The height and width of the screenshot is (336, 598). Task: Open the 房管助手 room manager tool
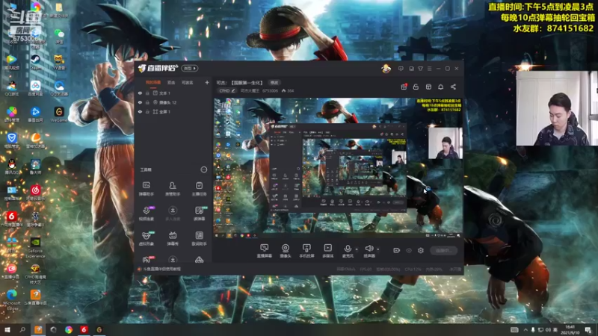coord(173,189)
